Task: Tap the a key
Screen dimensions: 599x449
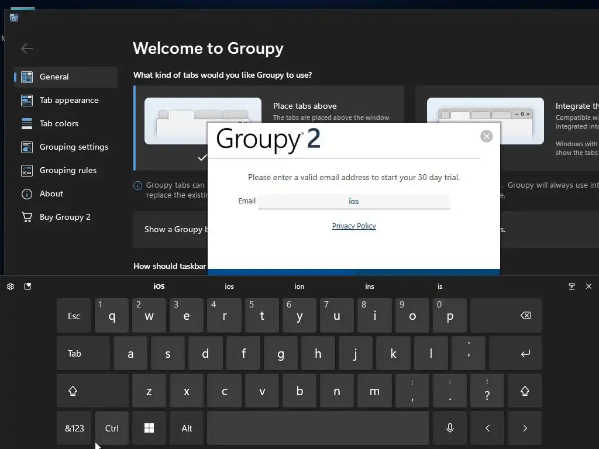Action: click(130, 354)
